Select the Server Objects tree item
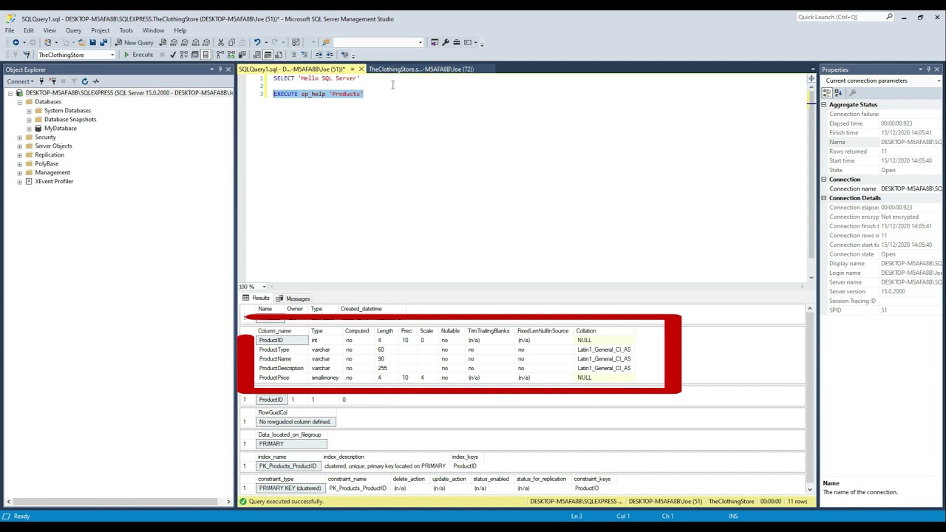The width and height of the screenshot is (946, 532). pos(53,146)
